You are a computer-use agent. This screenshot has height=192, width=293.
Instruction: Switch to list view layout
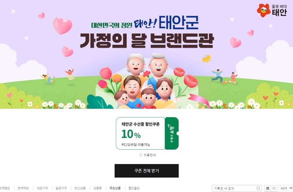tap(274, 188)
